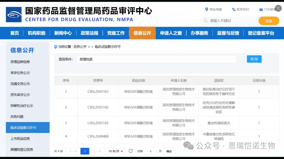Click the blue 查询 button

tap(254, 59)
